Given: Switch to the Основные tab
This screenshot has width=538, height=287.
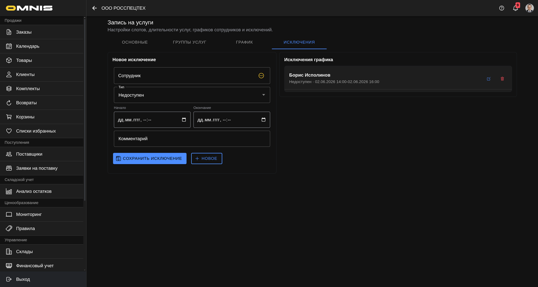Looking at the screenshot, I should [135, 42].
